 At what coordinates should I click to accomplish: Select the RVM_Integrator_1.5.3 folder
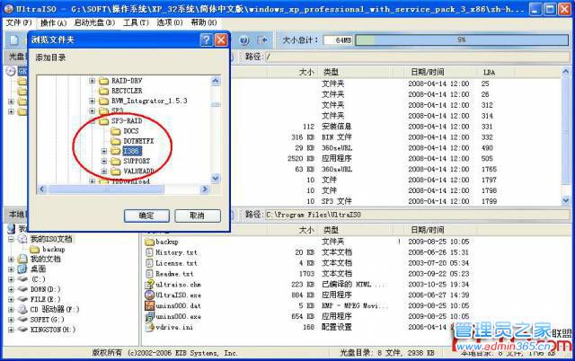coord(149,101)
